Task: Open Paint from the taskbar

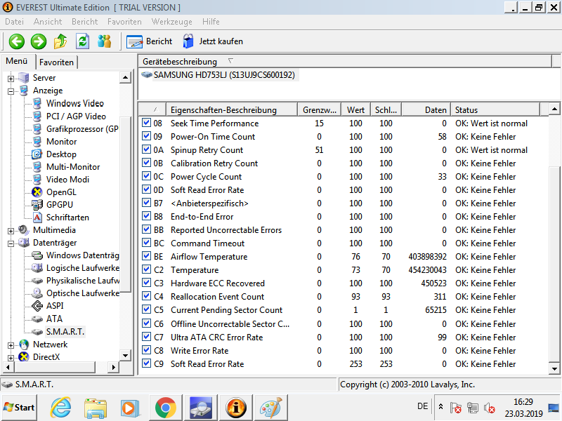Action: point(270,408)
